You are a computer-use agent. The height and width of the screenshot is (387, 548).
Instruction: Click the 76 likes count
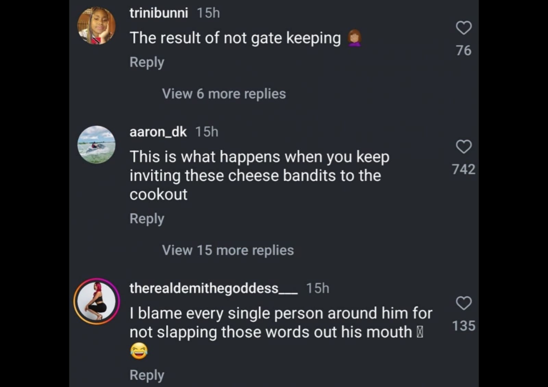(x=464, y=51)
